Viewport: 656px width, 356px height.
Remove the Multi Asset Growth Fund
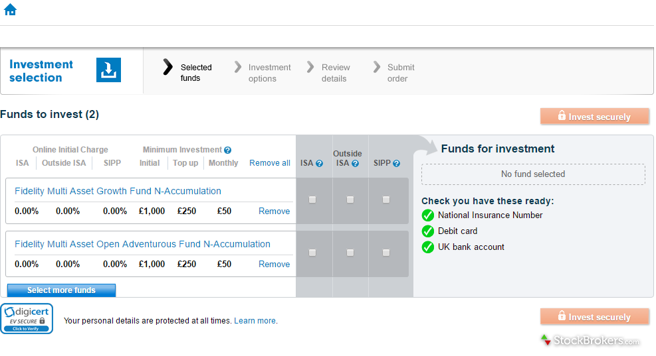(274, 211)
